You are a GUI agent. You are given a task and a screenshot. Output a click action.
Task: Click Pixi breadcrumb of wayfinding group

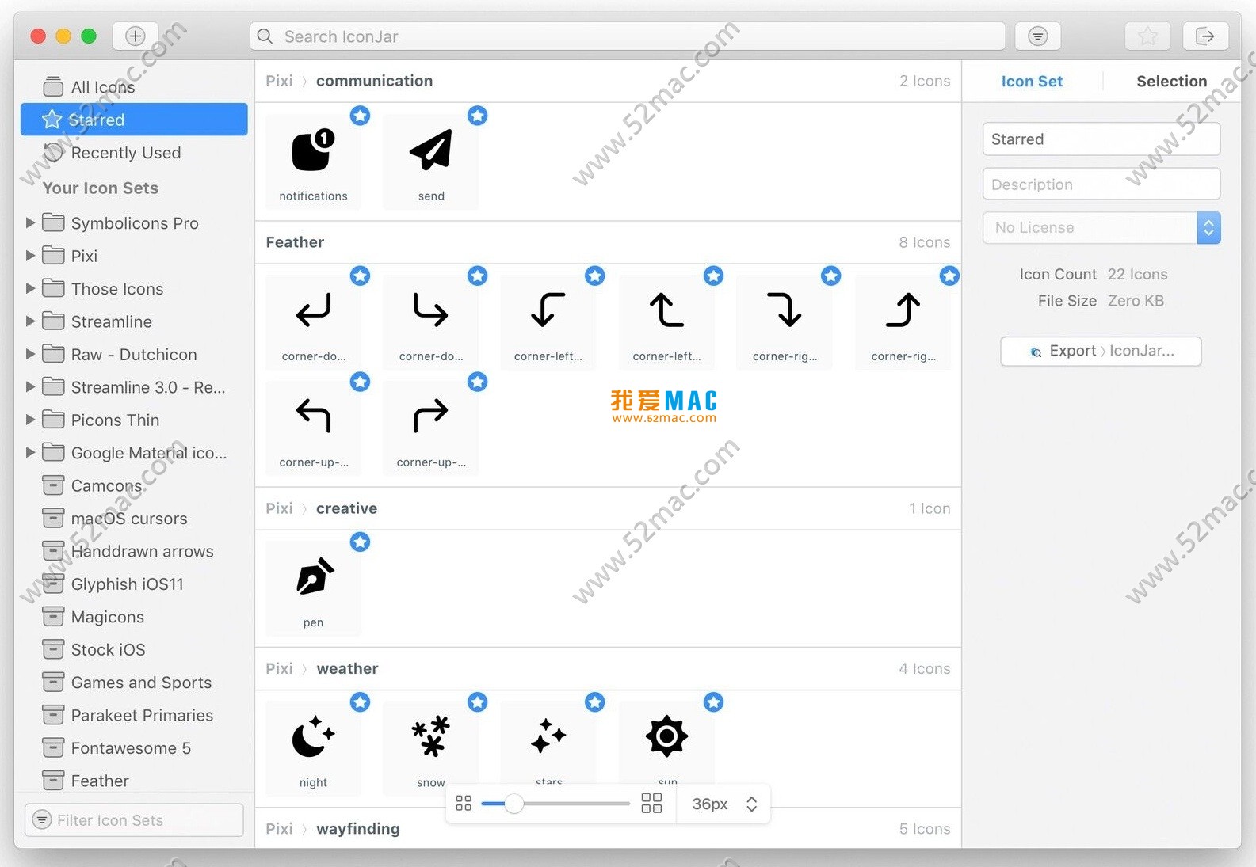pyautogui.click(x=279, y=829)
